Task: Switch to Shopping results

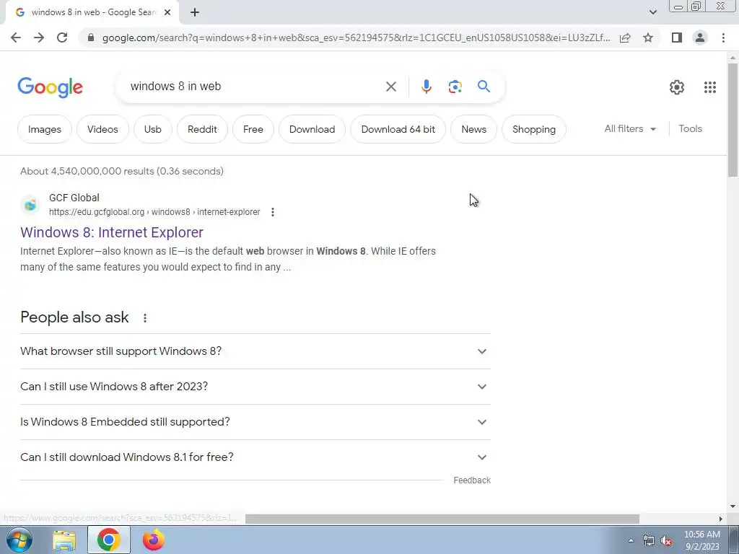Action: click(533, 129)
